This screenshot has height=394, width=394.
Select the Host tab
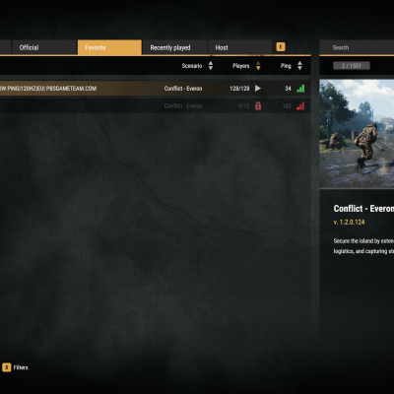coord(239,47)
